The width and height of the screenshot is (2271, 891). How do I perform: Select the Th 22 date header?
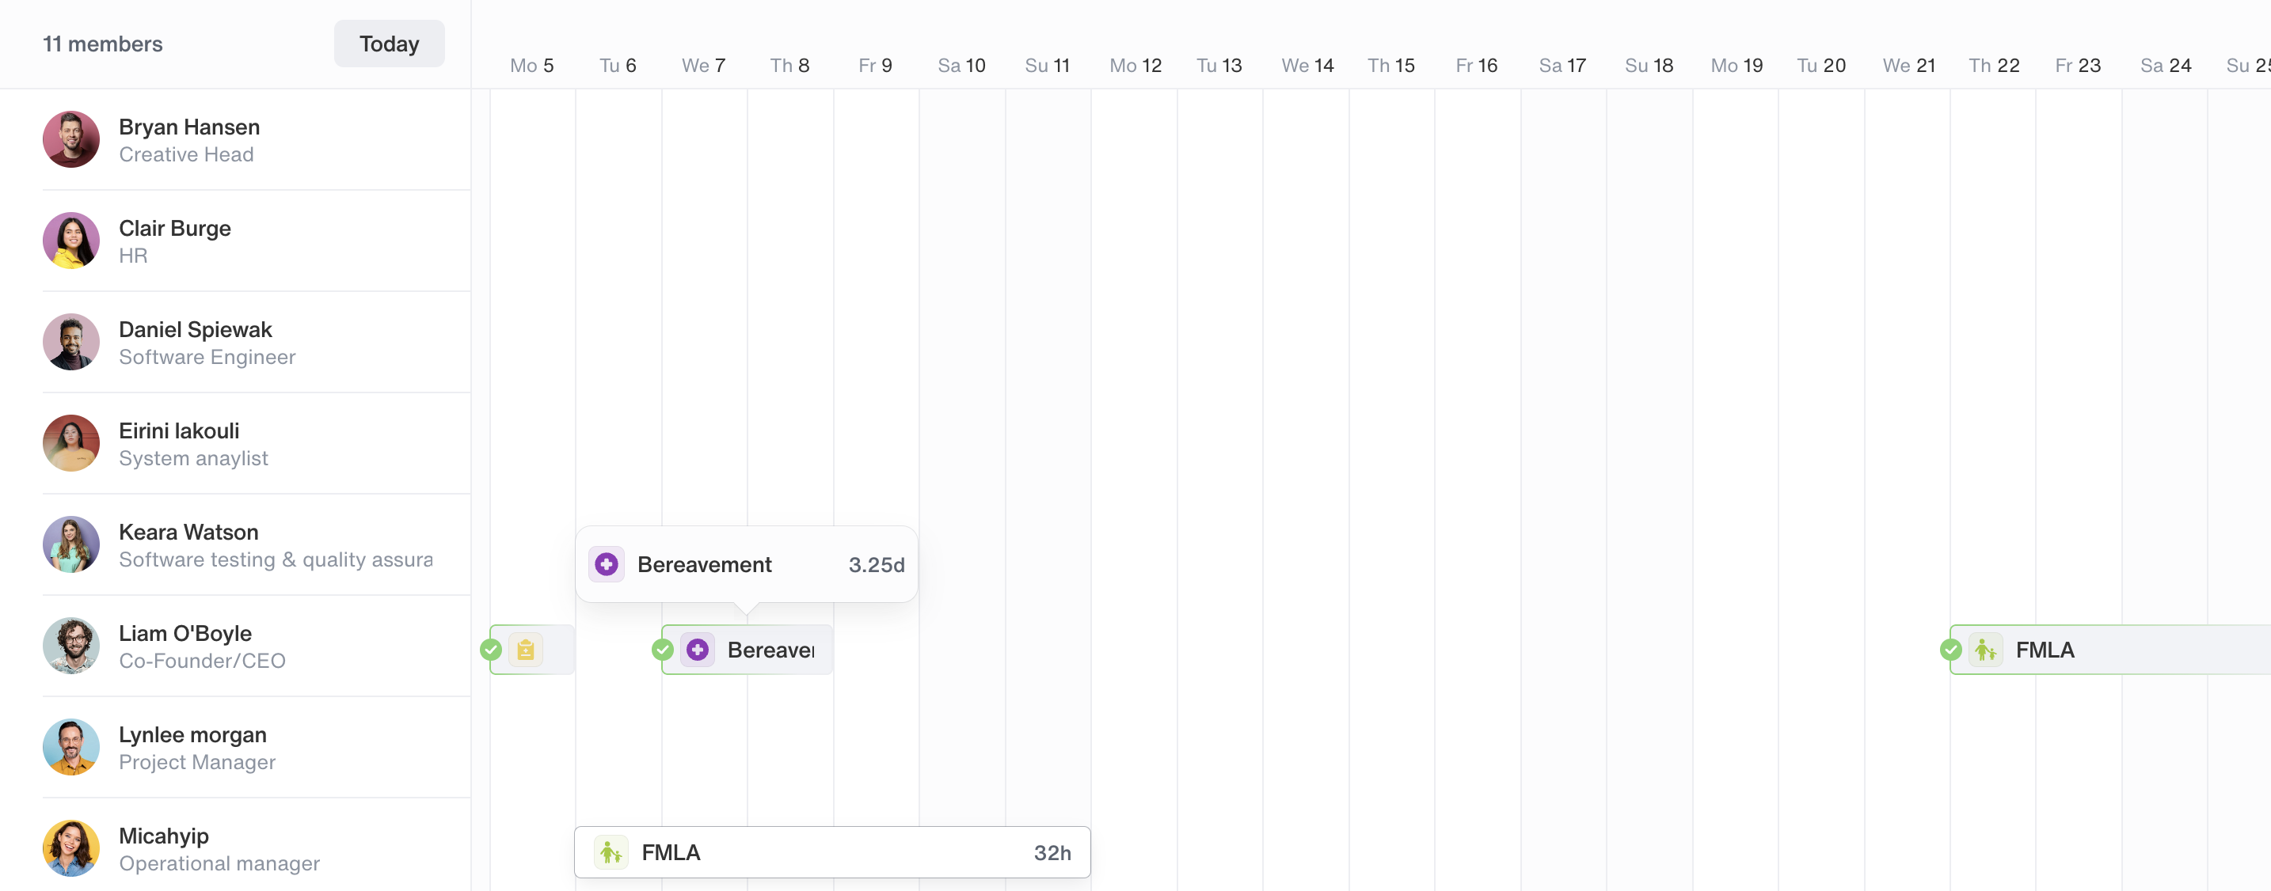[x=1994, y=65]
